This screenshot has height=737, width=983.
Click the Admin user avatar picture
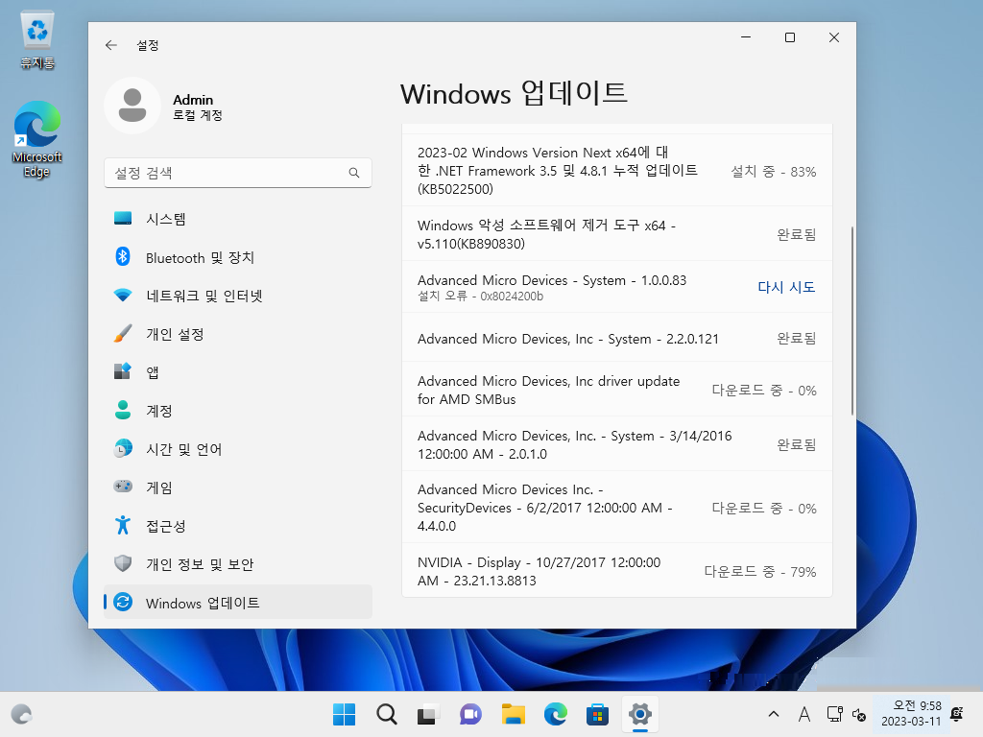[132, 106]
